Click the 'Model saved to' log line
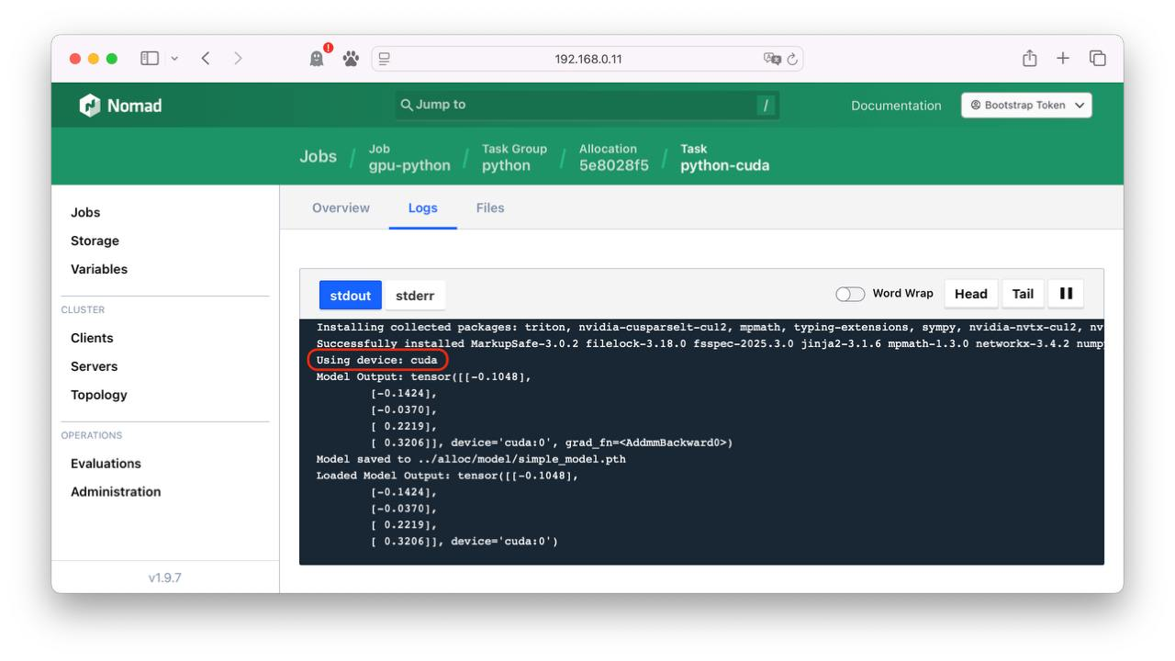The height and width of the screenshot is (661, 1175). tap(471, 459)
